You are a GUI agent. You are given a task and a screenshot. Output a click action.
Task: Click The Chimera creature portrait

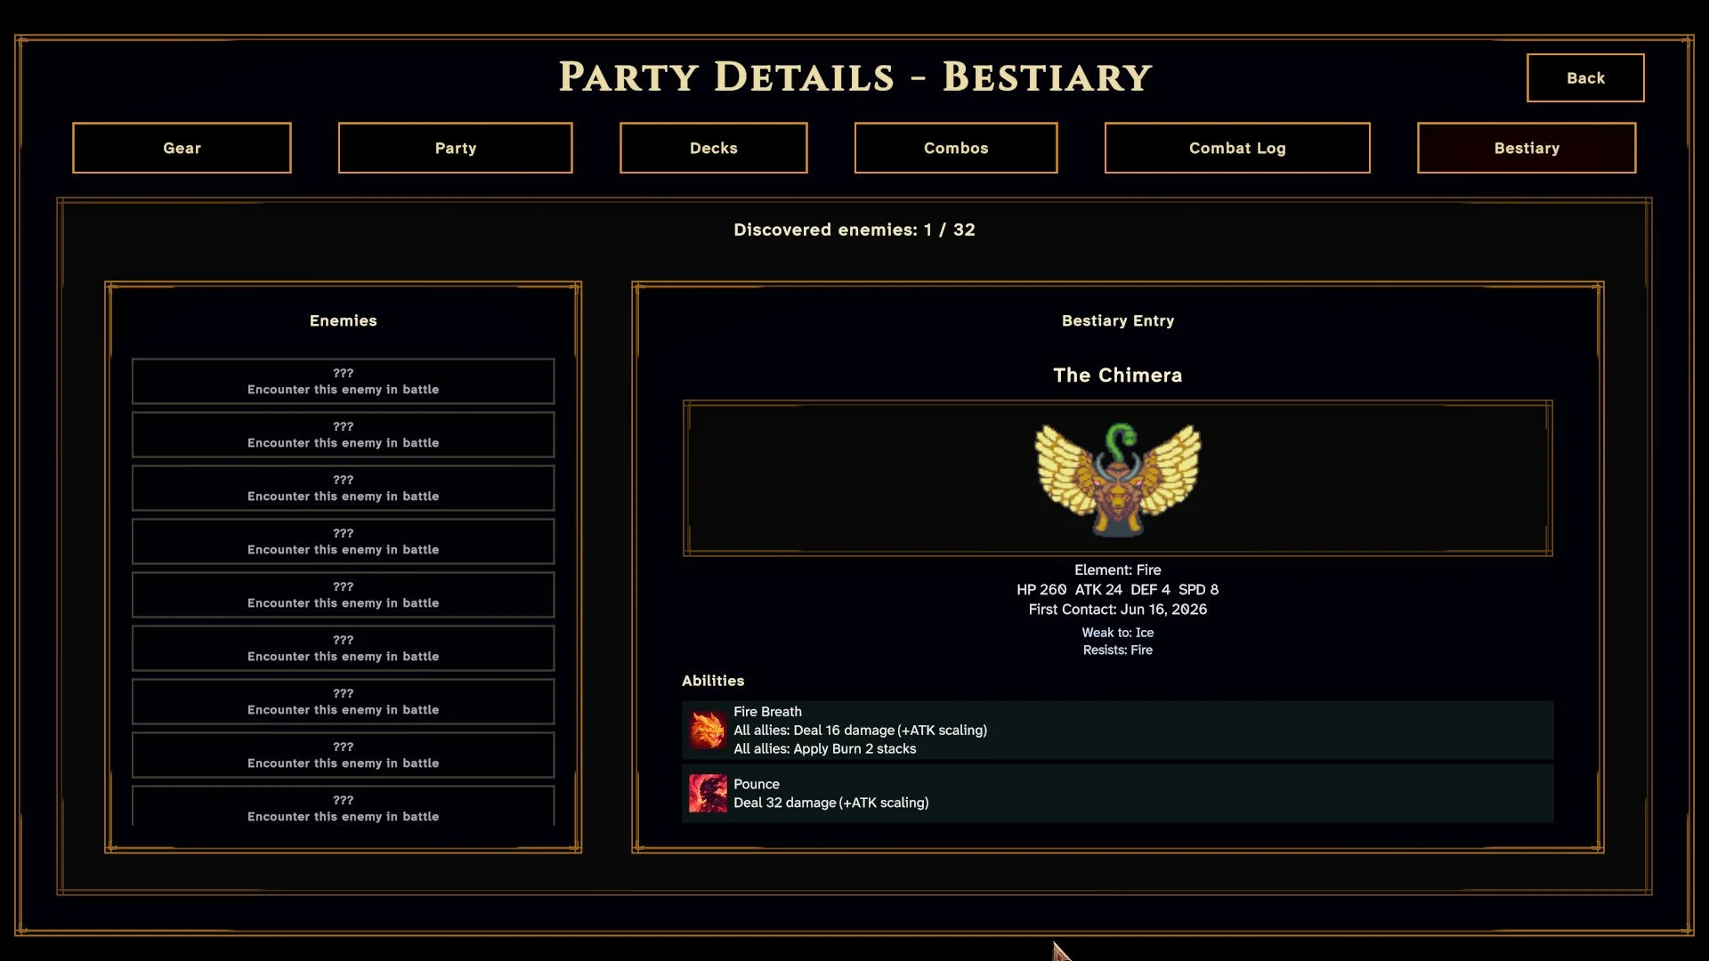pyautogui.click(x=1117, y=479)
